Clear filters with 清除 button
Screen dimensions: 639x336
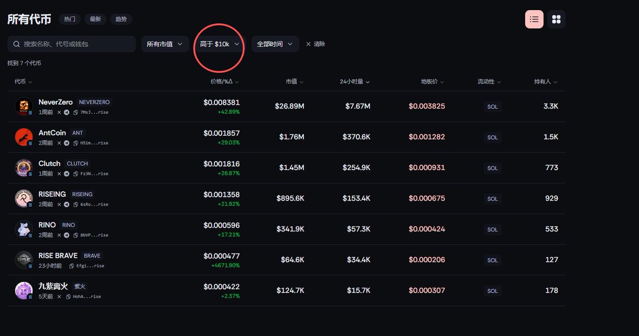[315, 44]
